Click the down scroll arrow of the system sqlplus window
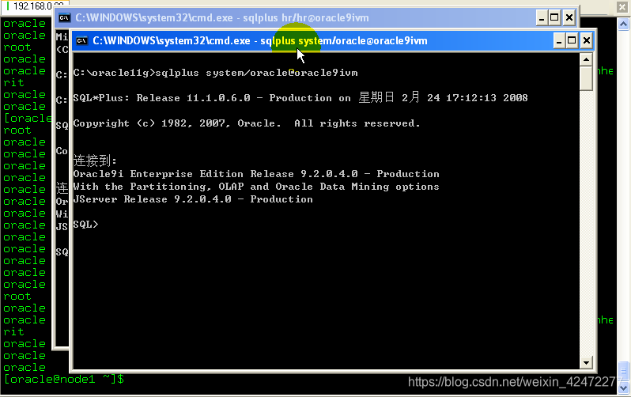 click(x=587, y=362)
